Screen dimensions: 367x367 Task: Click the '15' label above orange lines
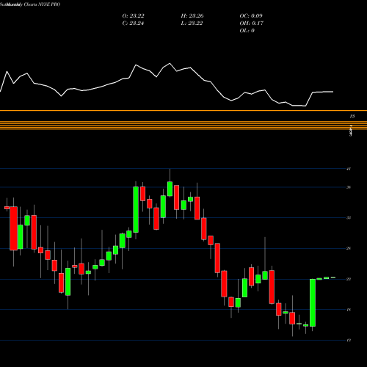pos(352,117)
